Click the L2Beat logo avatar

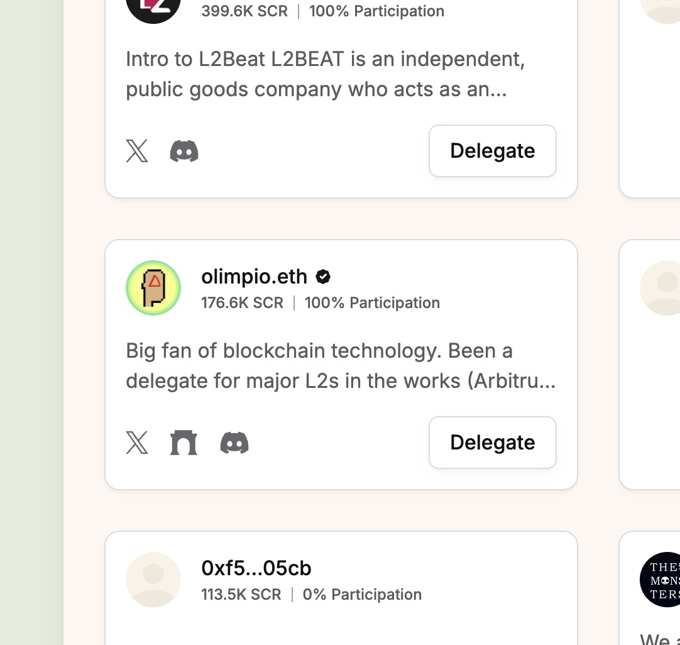[x=153, y=9]
